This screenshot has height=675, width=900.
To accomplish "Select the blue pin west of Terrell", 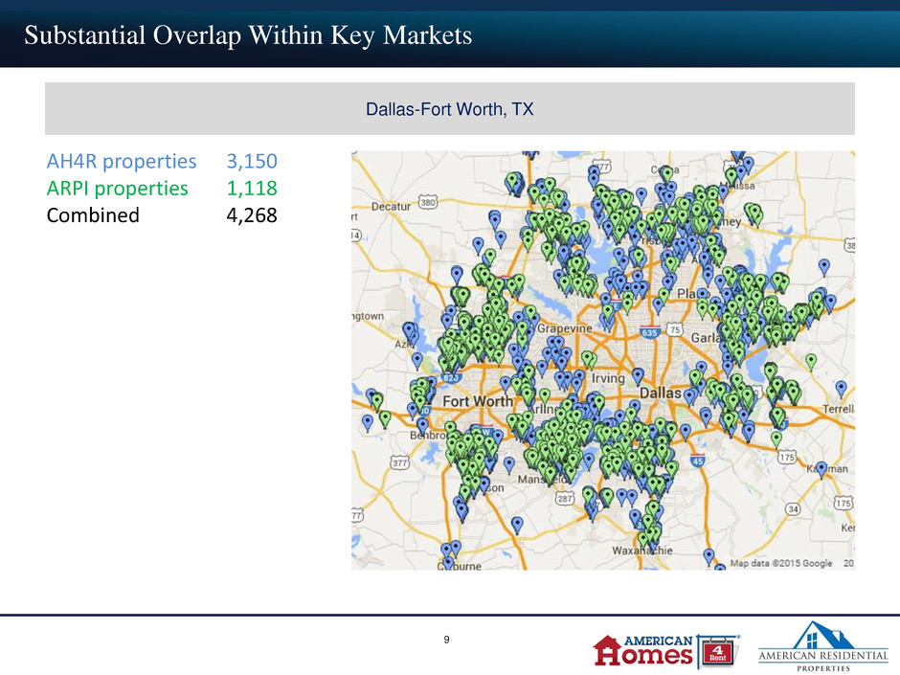I will [x=841, y=389].
